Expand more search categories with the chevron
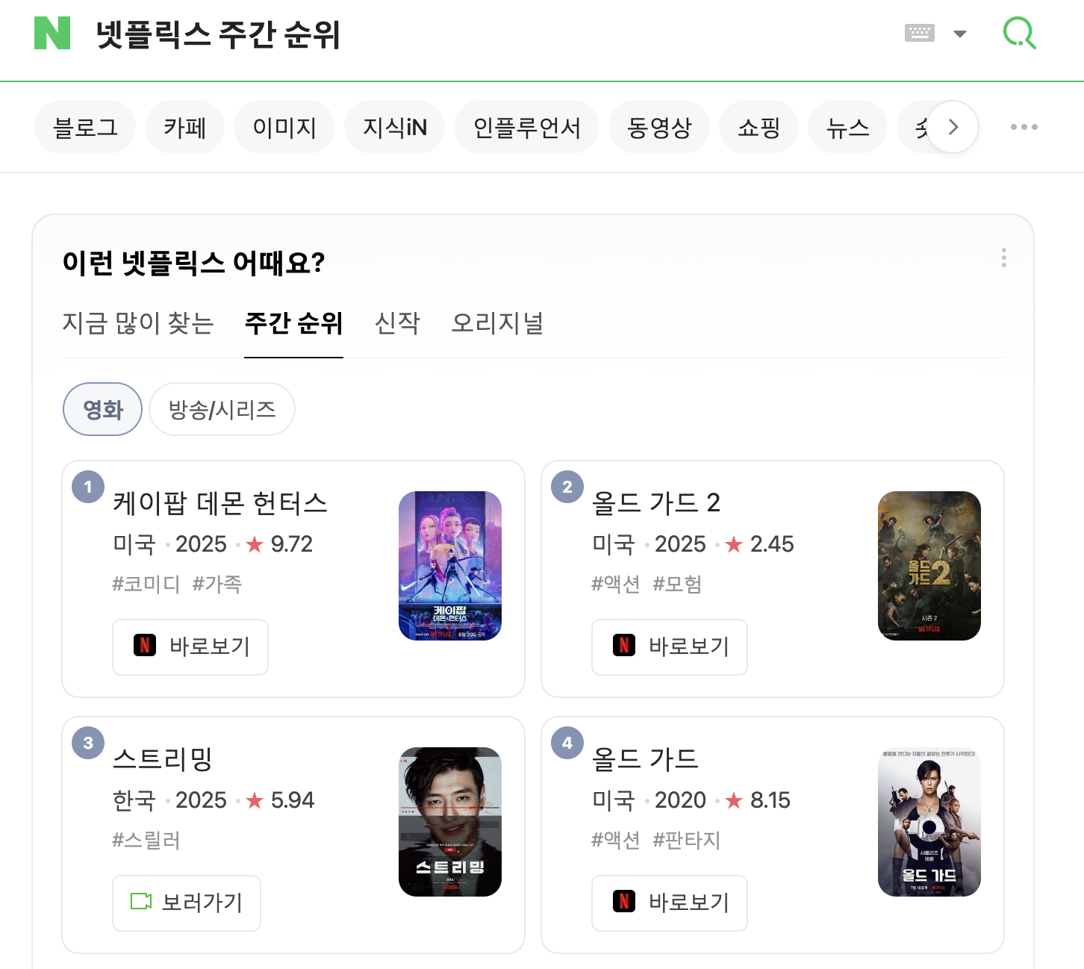The width and height of the screenshot is (1084, 969). (x=953, y=127)
